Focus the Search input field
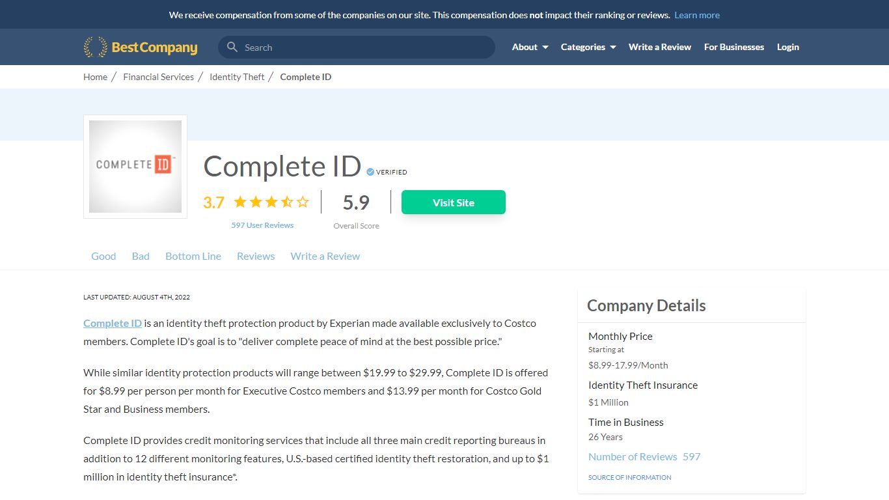The height and width of the screenshot is (500, 889). [357, 47]
